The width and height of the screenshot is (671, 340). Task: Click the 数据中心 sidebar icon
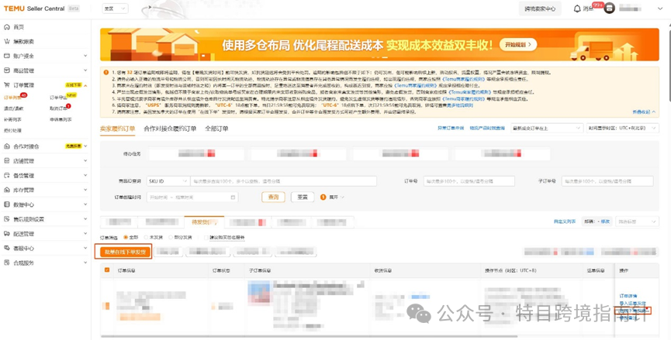6,204
